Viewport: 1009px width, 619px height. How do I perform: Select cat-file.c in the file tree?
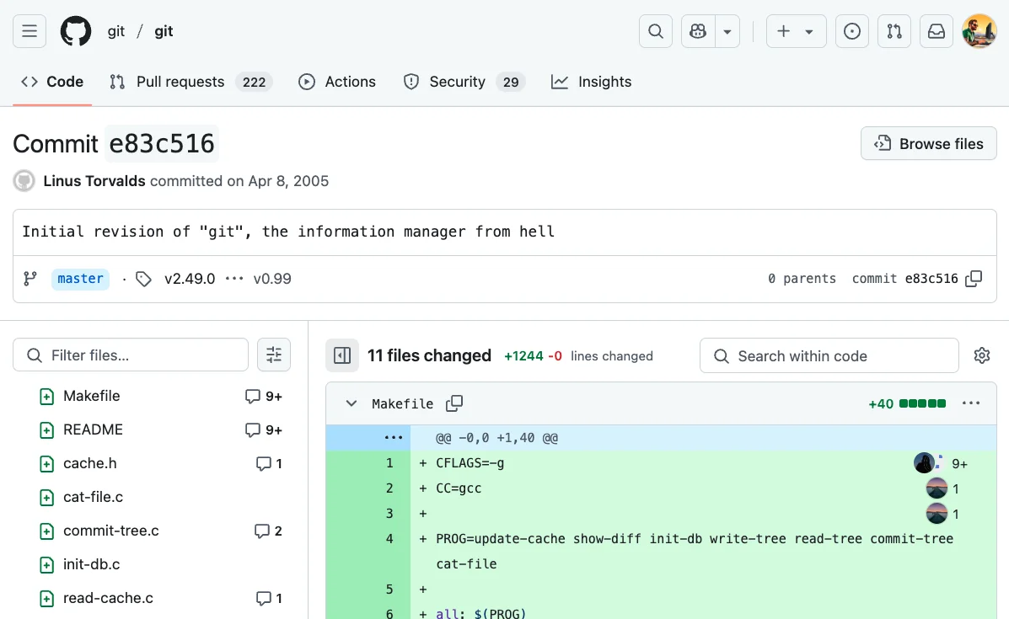point(93,497)
